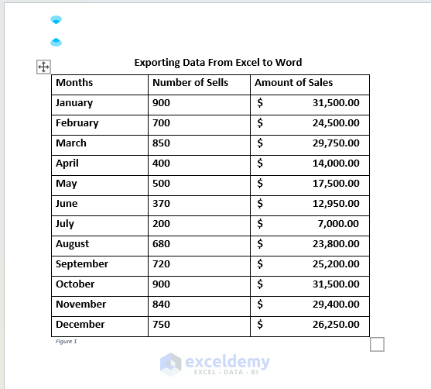Click the November amount 29,400.00
Viewport: 431px width, 389px height.
pos(336,305)
